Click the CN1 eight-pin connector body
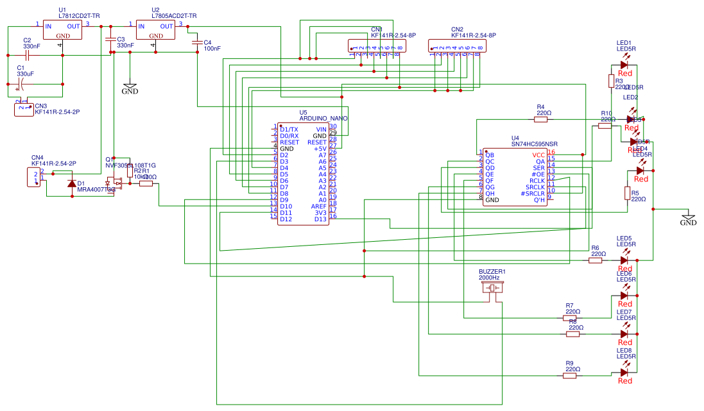Screen dimensions: 704x411 [377, 46]
